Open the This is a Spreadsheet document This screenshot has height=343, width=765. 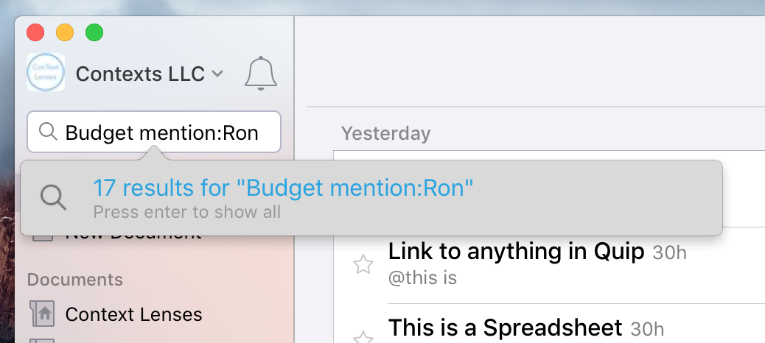tap(505, 328)
